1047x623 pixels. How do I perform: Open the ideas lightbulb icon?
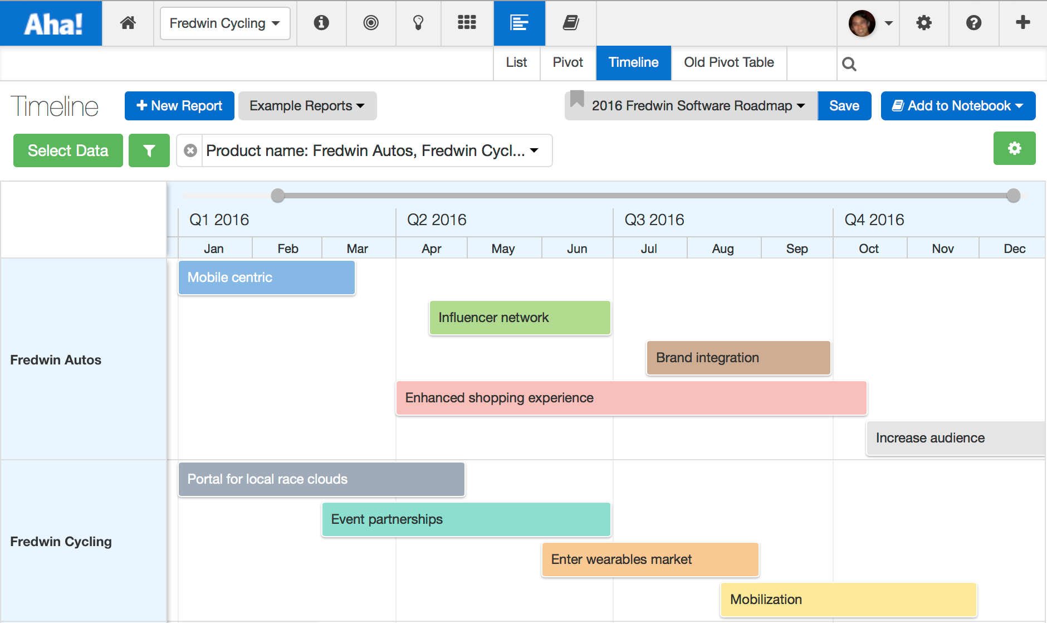coord(418,23)
